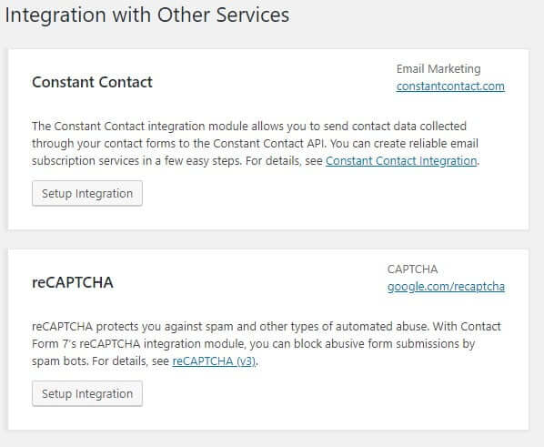Follow the Constant Contact Integration link

[x=401, y=161]
